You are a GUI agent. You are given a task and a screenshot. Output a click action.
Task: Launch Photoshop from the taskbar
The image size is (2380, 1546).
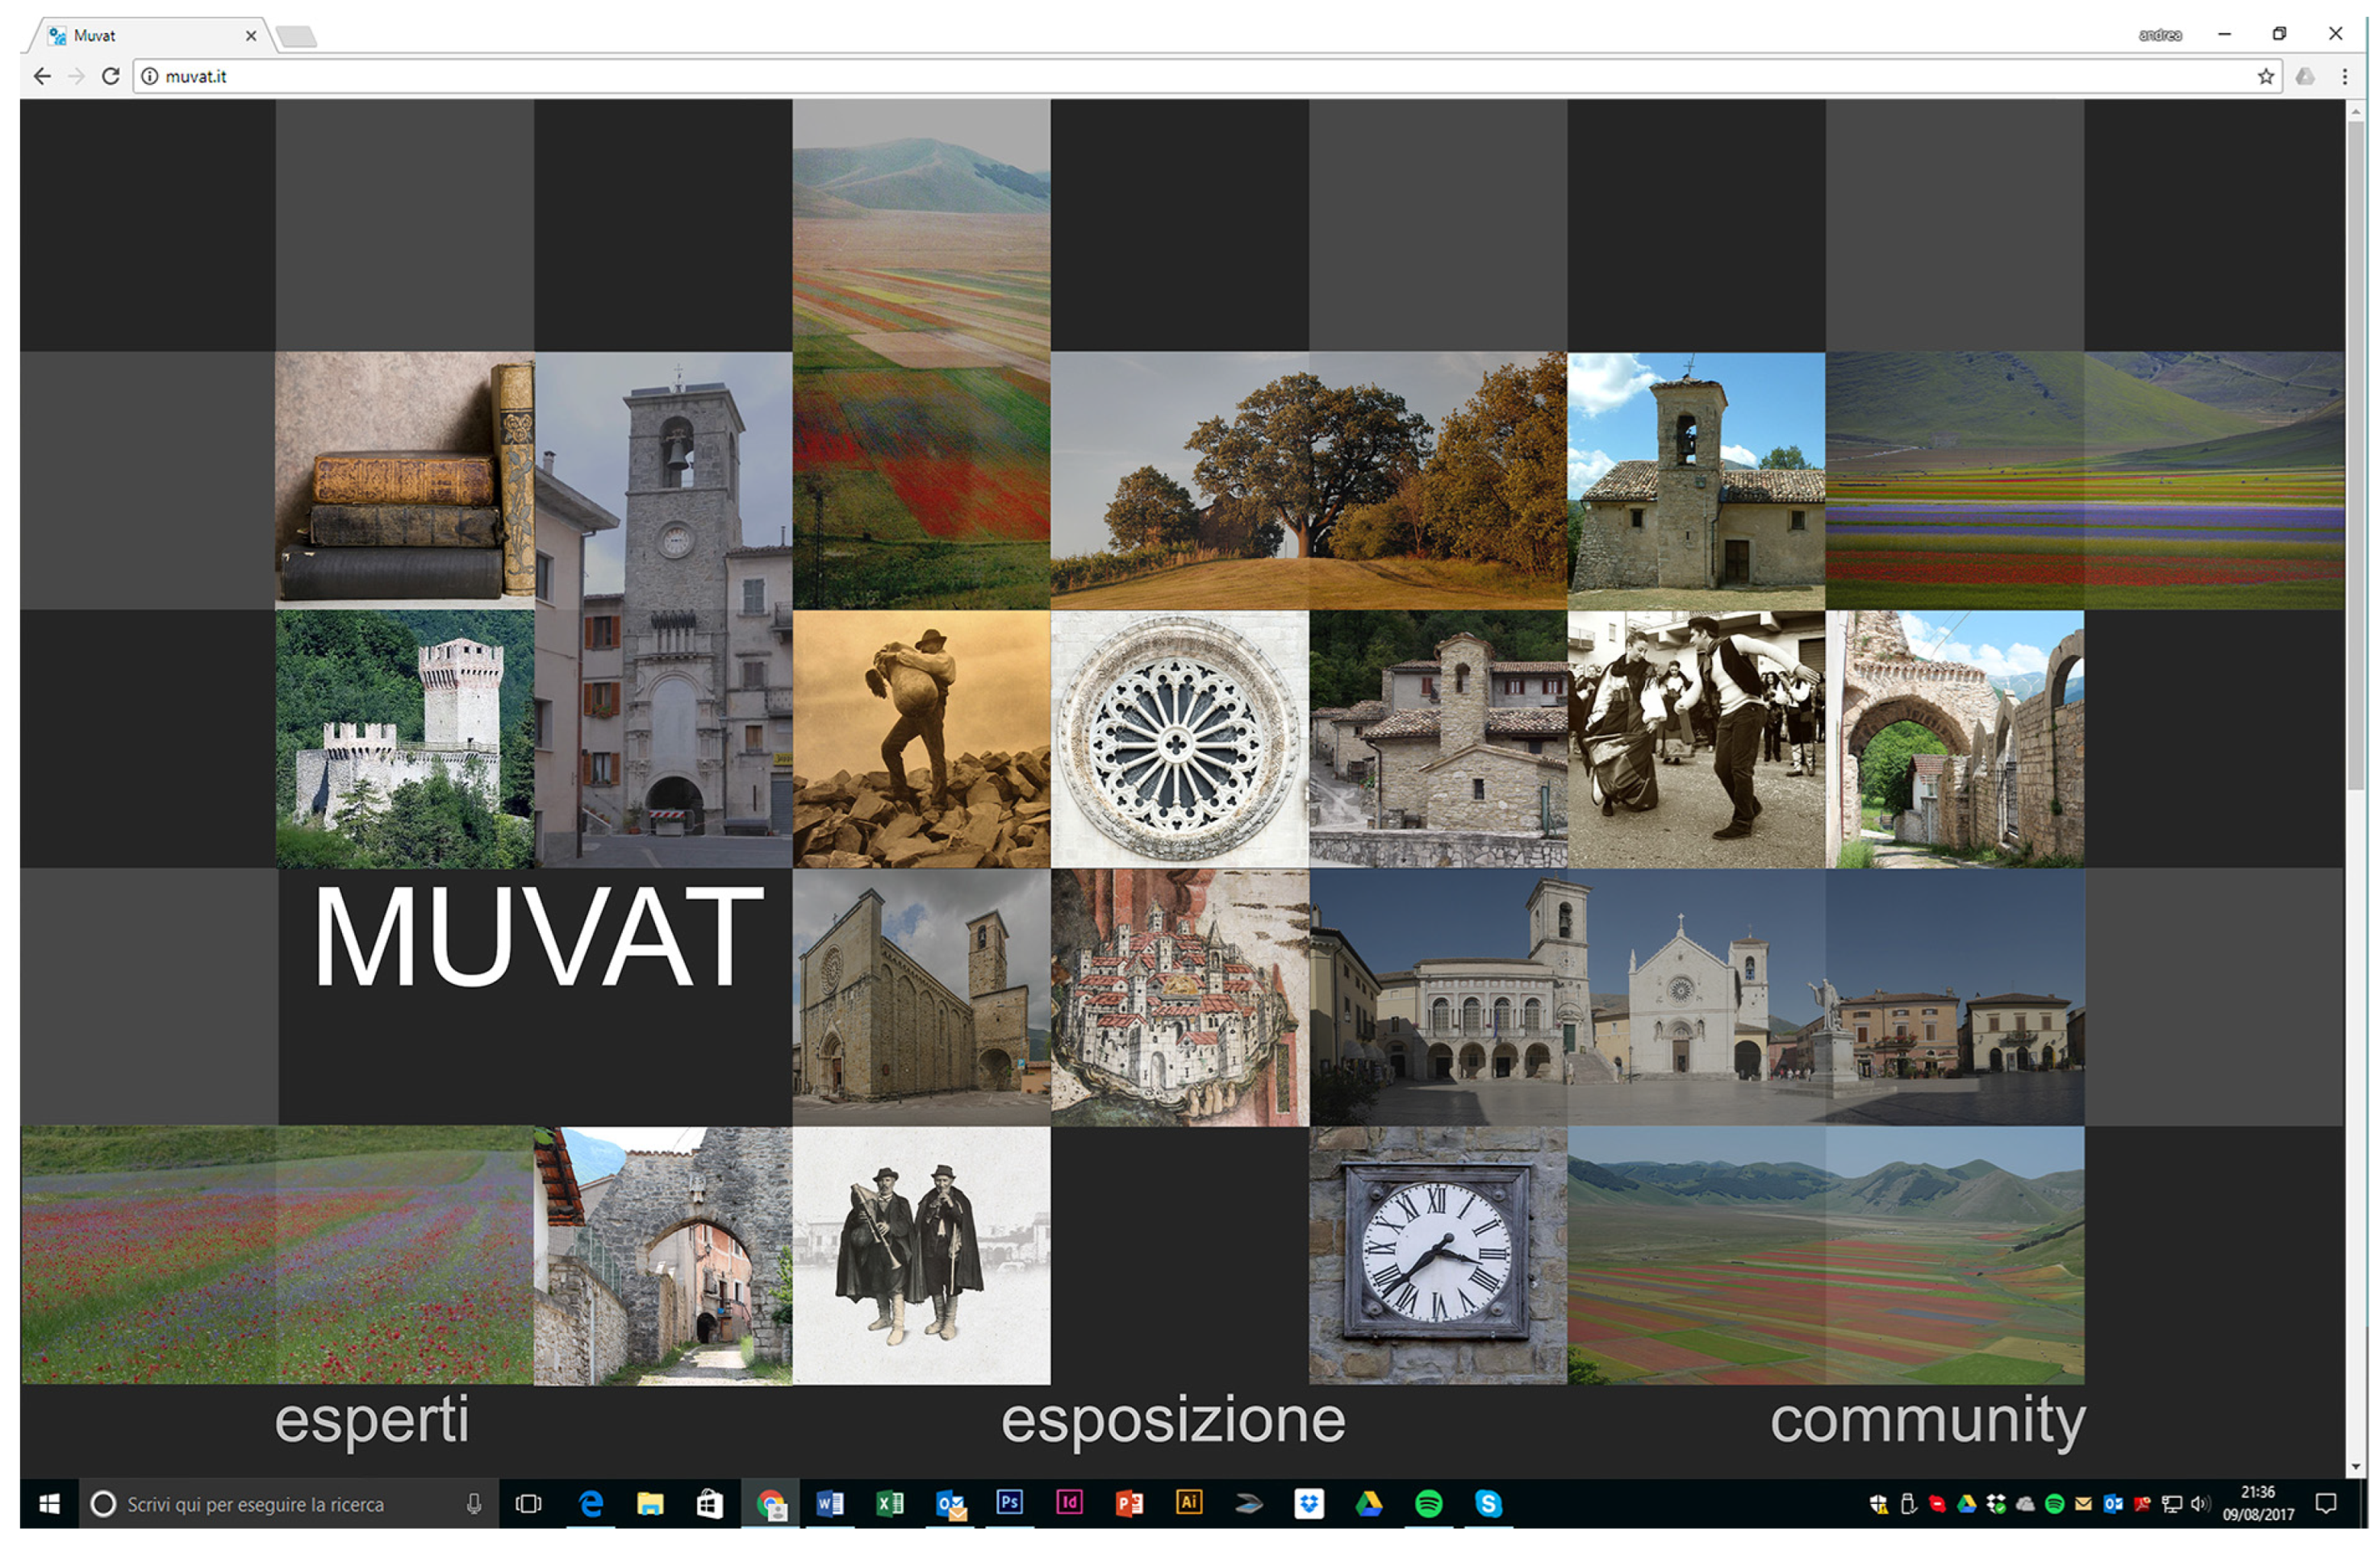tap(1009, 1503)
